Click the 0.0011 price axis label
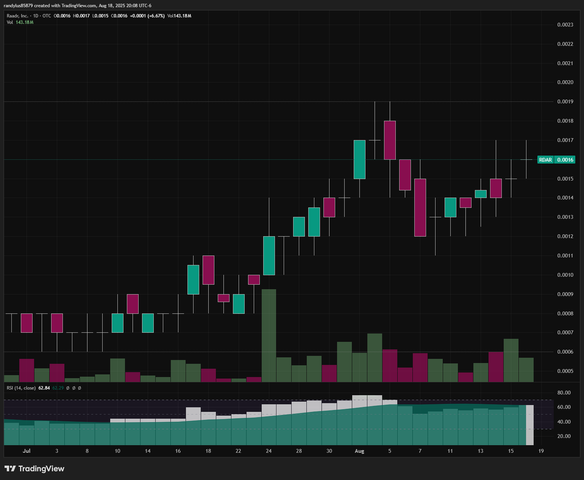Image resolution: width=584 pixels, height=480 pixels. [x=565, y=255]
